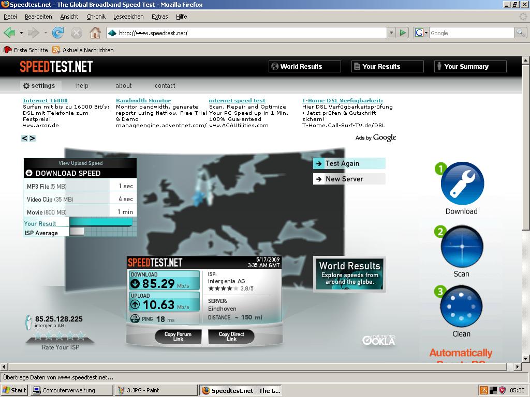Open forward button history dropdown
Screen dimensions: 530x397
[46, 33]
